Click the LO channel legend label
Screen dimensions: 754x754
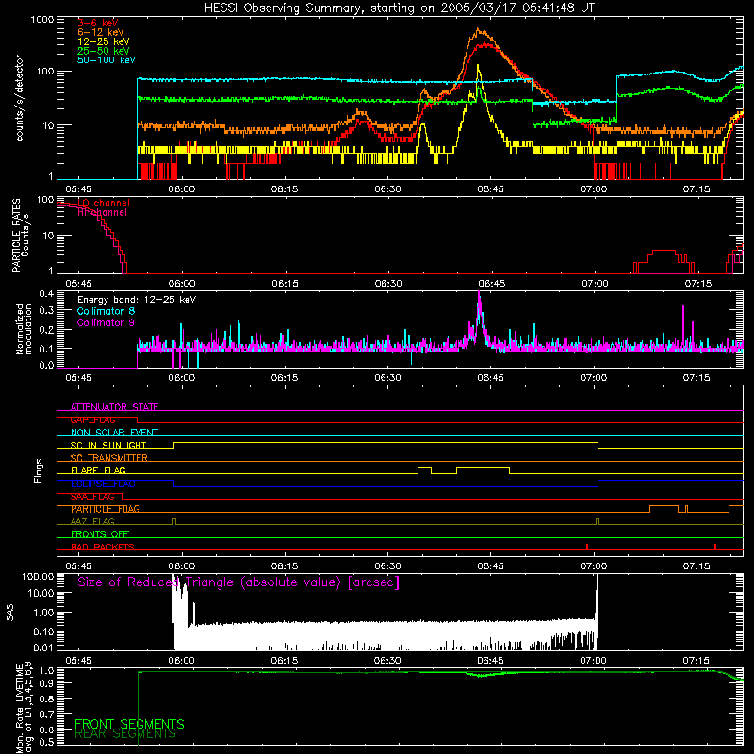pos(104,203)
